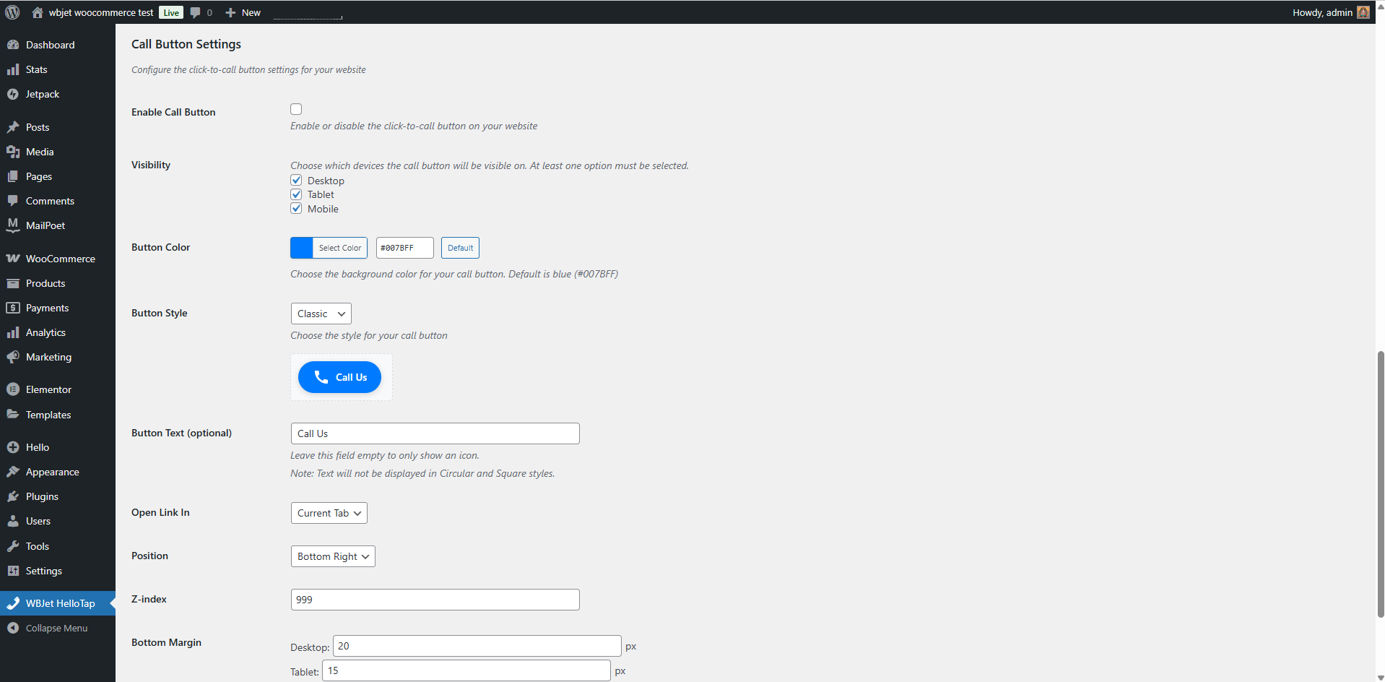Open the Jetpack sidebar item
Screen dimensions: 1385x682
pos(41,94)
